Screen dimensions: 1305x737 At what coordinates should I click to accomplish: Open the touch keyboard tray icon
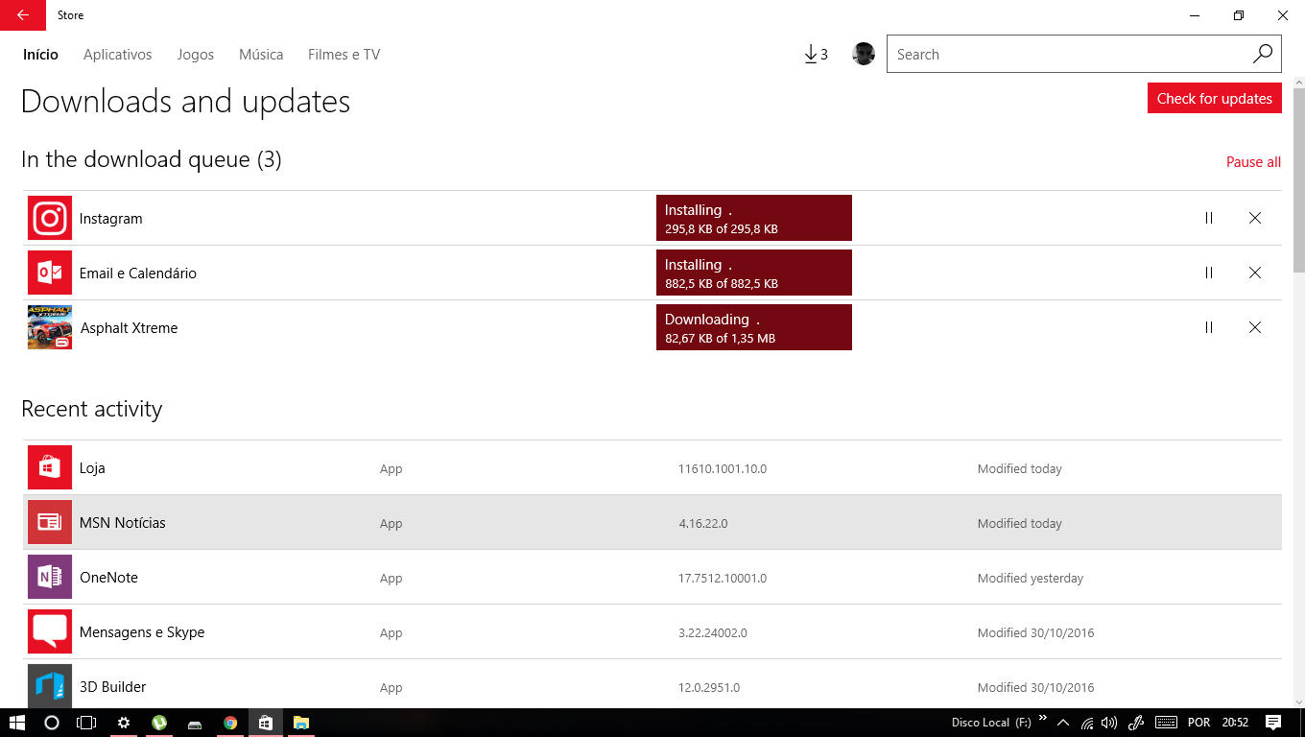(x=1166, y=723)
